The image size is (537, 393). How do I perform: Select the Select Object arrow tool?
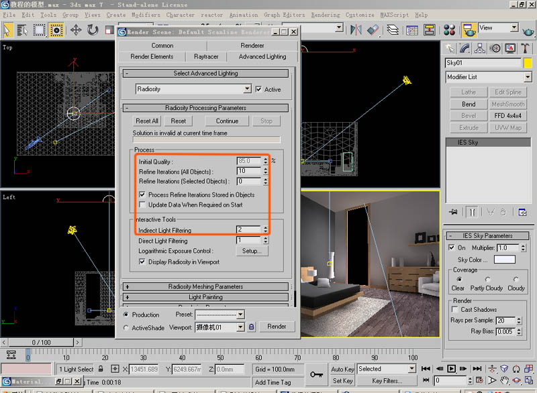pos(7,30)
